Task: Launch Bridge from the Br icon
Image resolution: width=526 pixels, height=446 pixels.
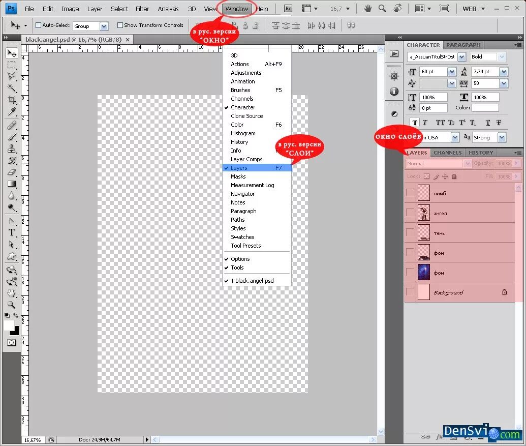Action: click(288, 9)
